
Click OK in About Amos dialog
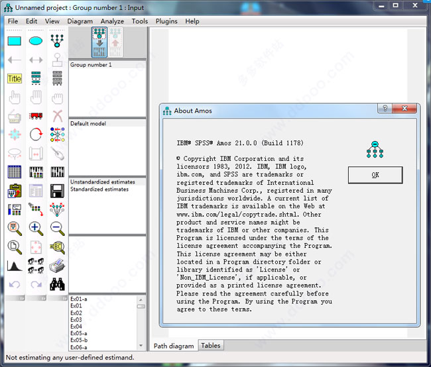point(375,175)
